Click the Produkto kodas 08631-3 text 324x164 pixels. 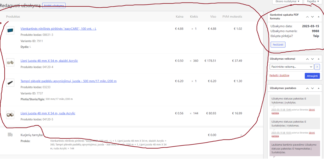click(x=37, y=35)
